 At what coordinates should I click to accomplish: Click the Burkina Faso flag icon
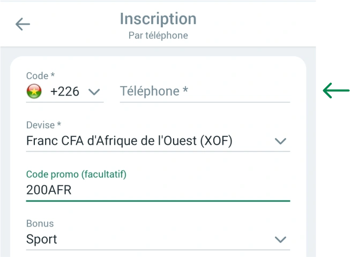(x=34, y=91)
